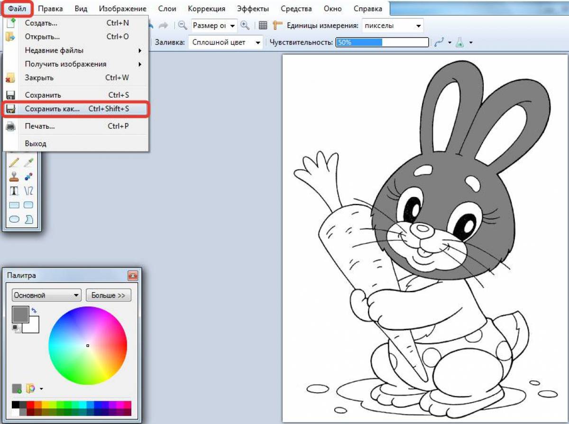Image resolution: width=569 pixels, height=424 pixels.
Task: Close the Палитра window
Action: pyautogui.click(x=133, y=276)
